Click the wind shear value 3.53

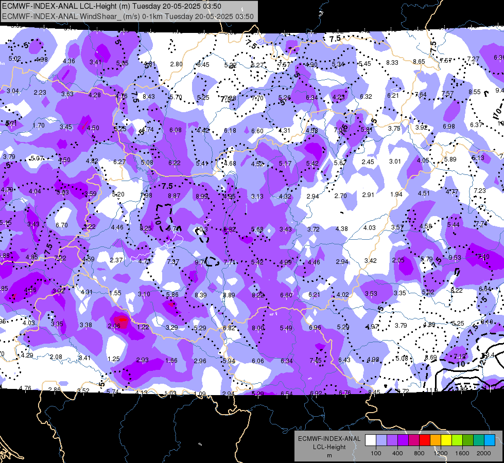371,293
